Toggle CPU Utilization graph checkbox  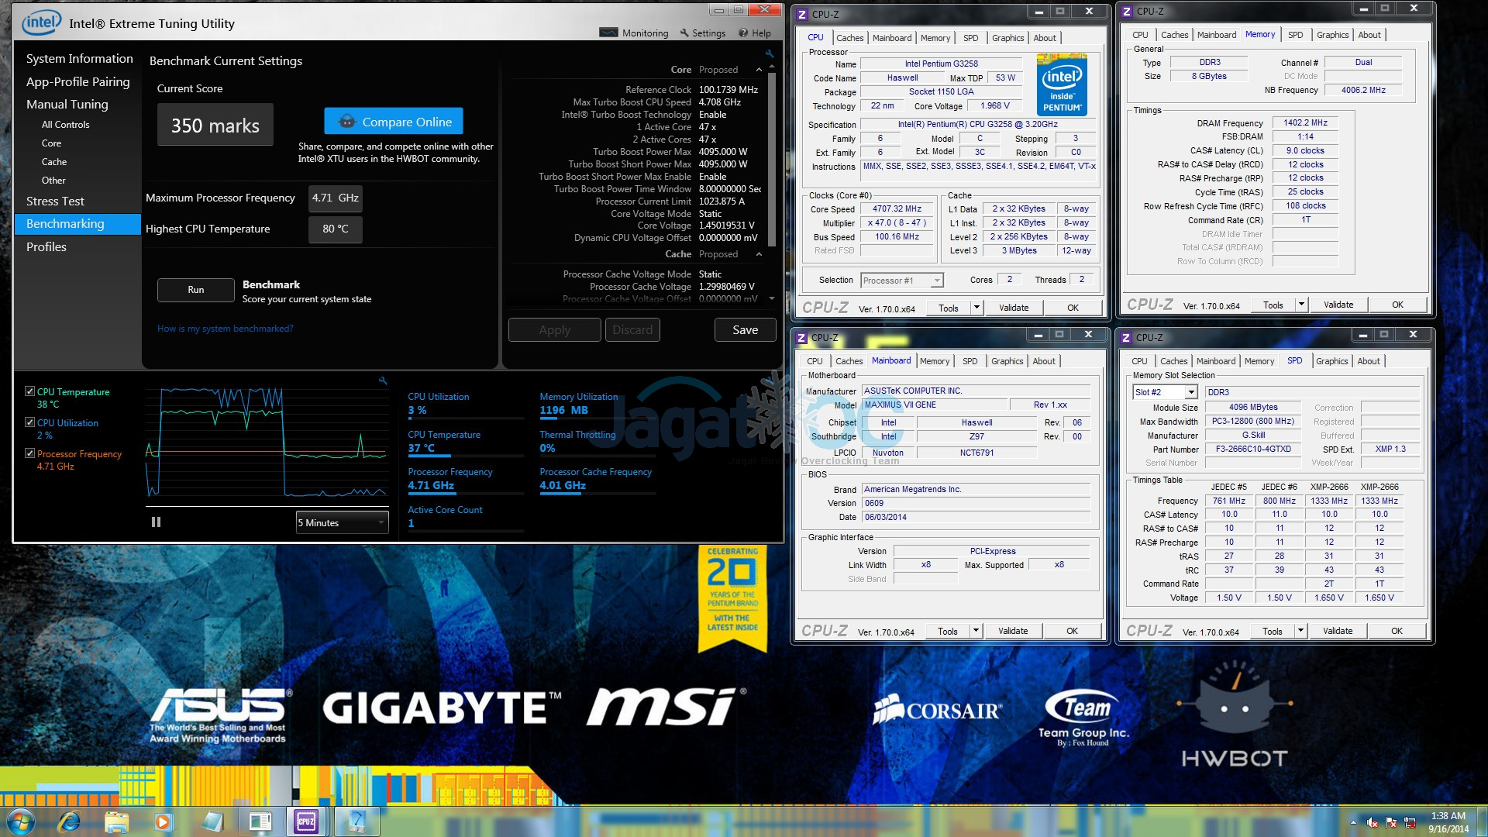click(x=29, y=422)
